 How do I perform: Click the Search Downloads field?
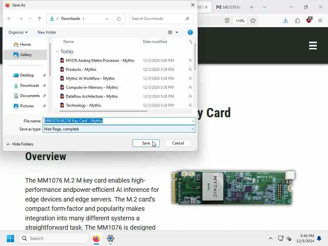coord(161,18)
